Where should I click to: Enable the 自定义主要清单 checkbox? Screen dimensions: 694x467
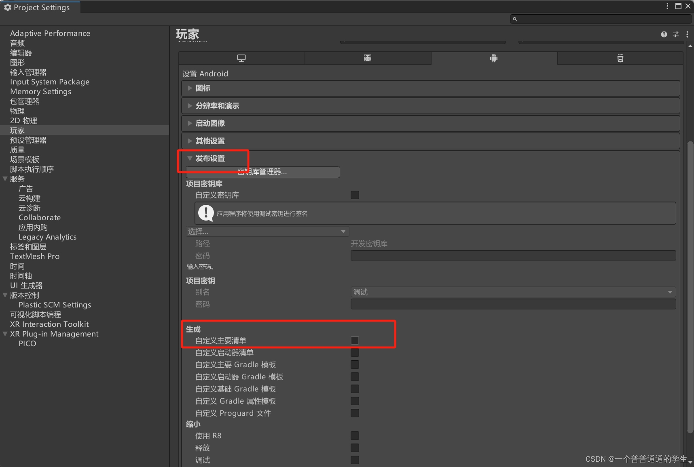pos(355,341)
